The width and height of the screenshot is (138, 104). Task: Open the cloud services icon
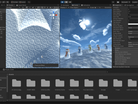[118, 2]
